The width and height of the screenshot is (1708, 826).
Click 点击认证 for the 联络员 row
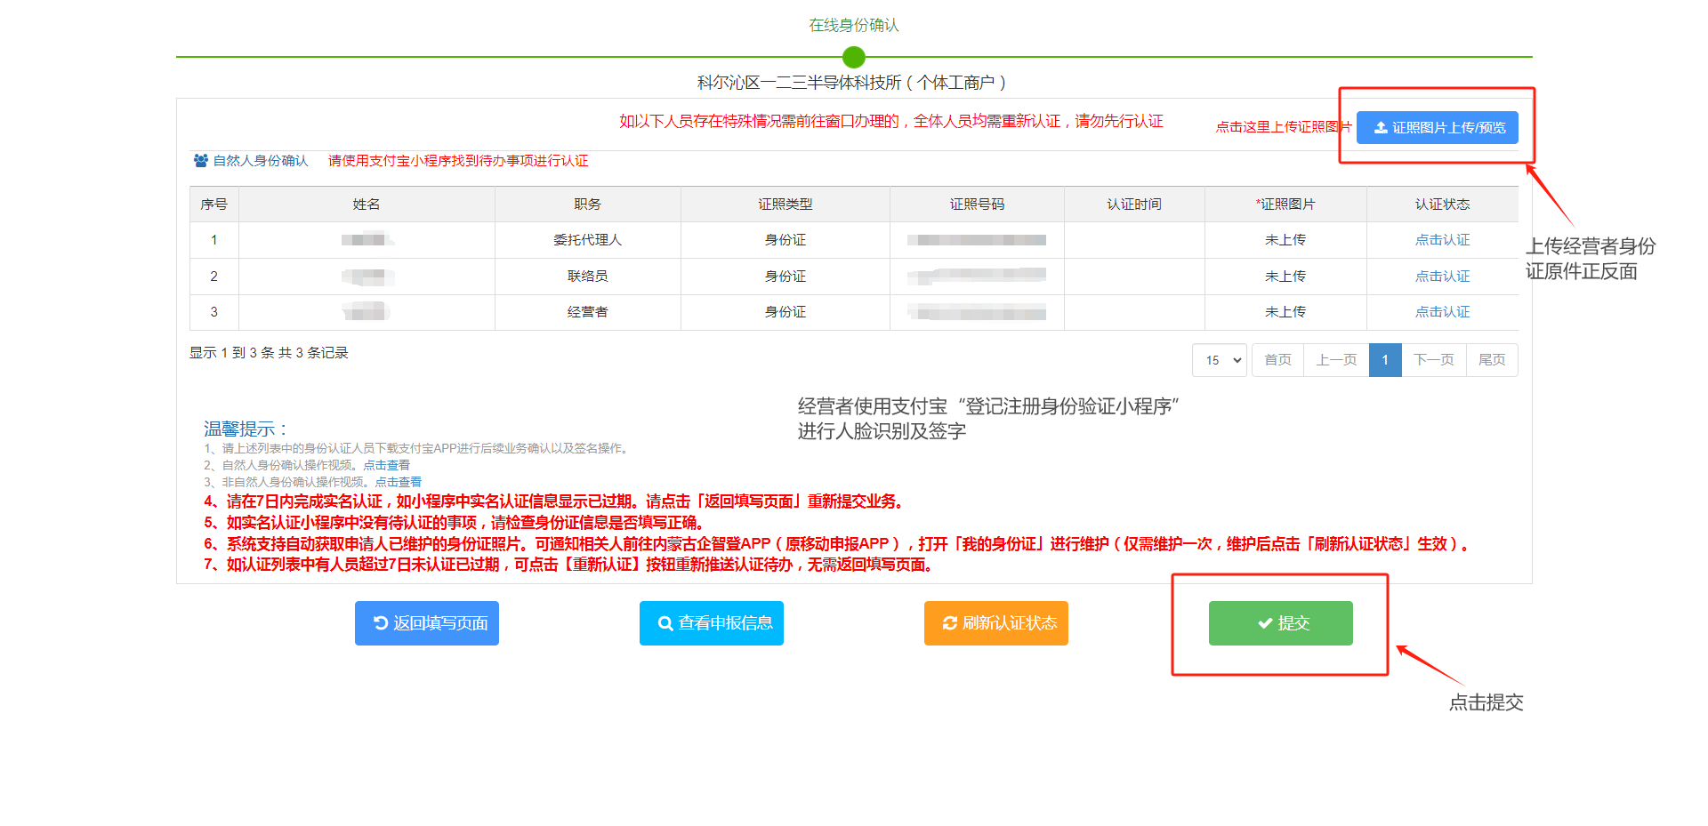1442,277
